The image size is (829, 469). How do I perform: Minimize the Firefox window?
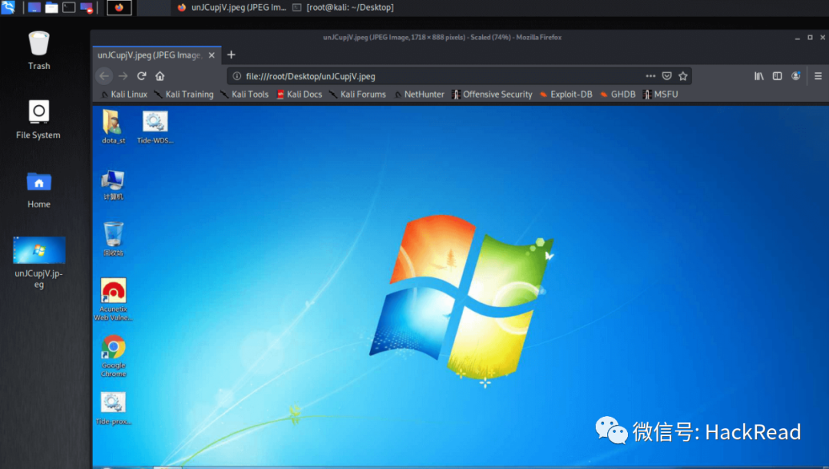[798, 38]
